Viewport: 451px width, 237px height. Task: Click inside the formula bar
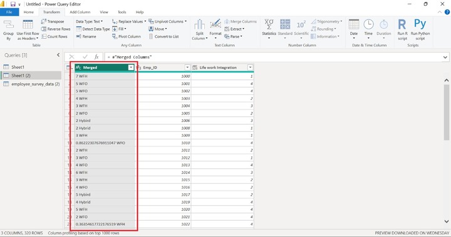(x=273, y=57)
